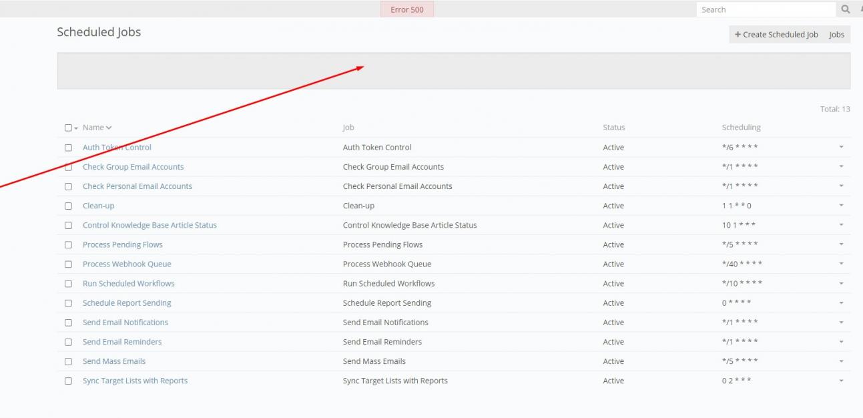Open the Jobs button

(x=836, y=35)
